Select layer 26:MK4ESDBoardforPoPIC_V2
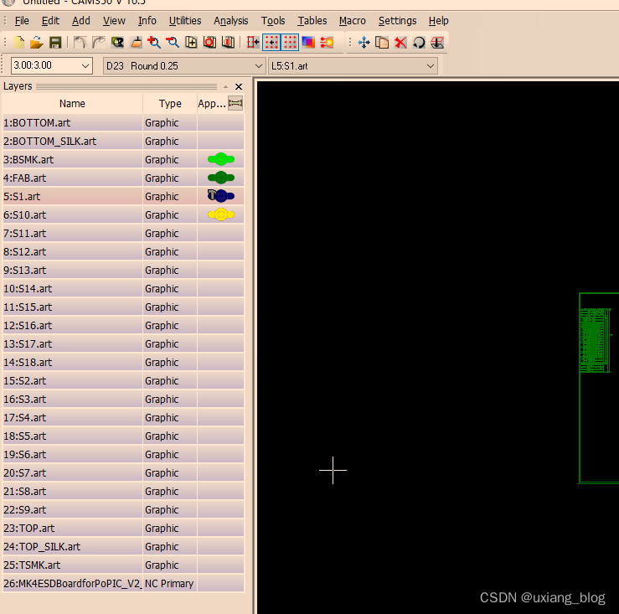The width and height of the screenshot is (619, 614). click(72, 583)
